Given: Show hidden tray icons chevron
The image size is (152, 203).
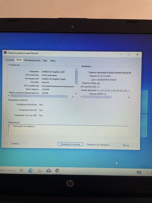Looking at the screenshot, I should pyautogui.click(x=147, y=173).
